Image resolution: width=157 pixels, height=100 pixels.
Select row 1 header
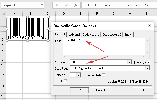(x=3, y=19)
